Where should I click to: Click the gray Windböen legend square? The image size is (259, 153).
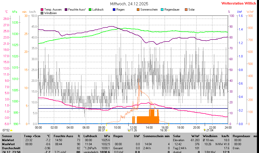click(x=42, y=13)
